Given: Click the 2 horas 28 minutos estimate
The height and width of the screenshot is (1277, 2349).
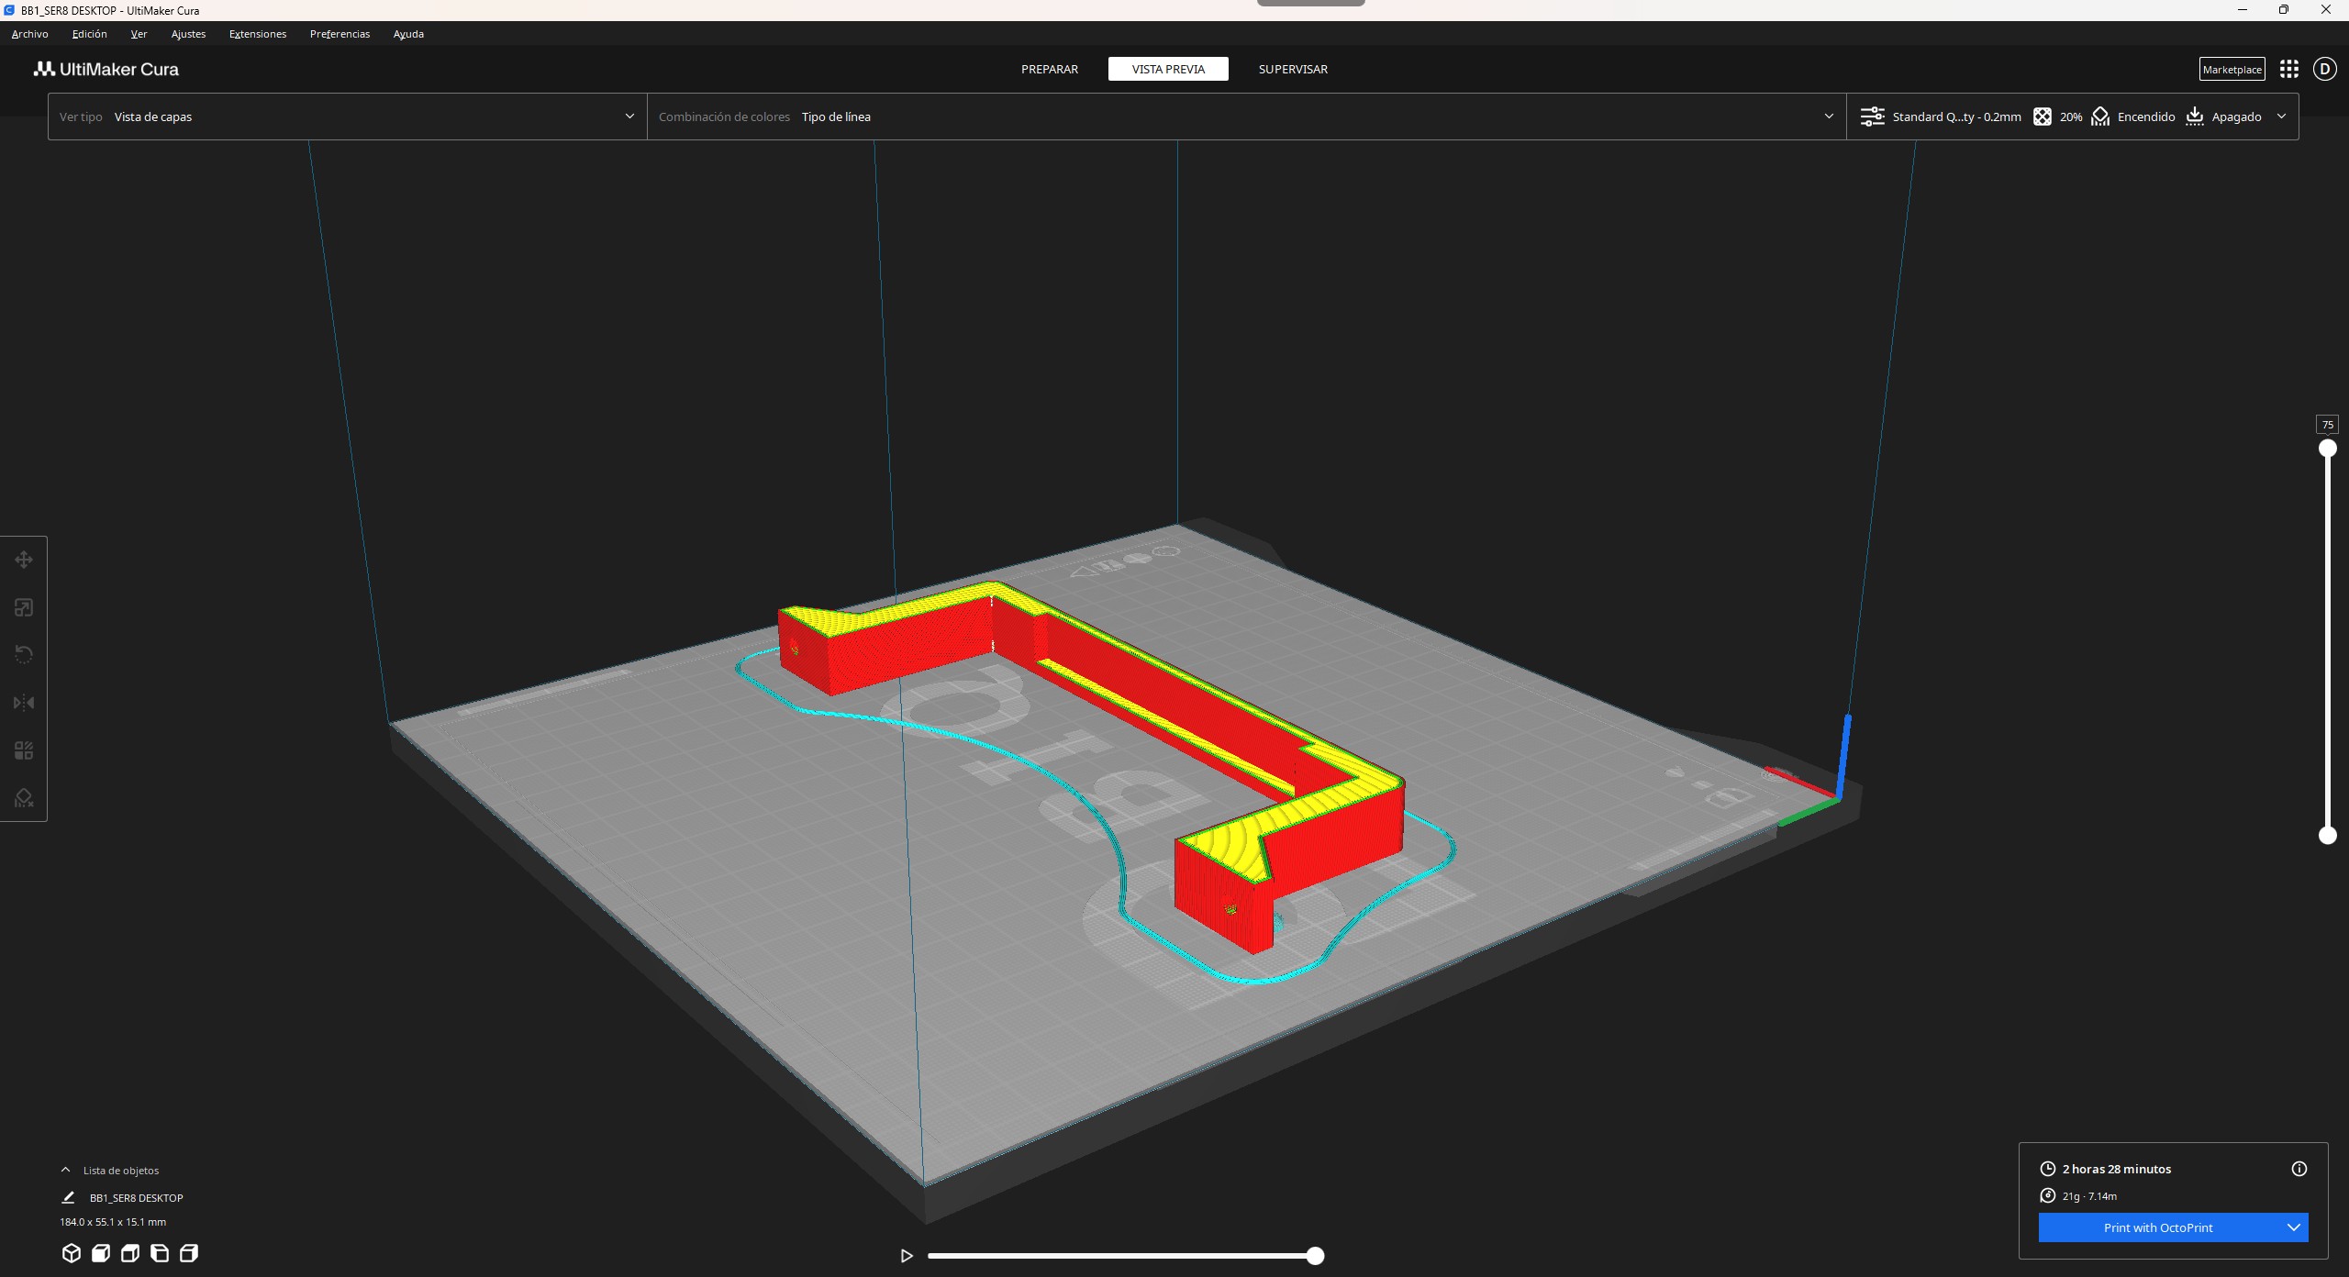Looking at the screenshot, I should coord(2117,1169).
